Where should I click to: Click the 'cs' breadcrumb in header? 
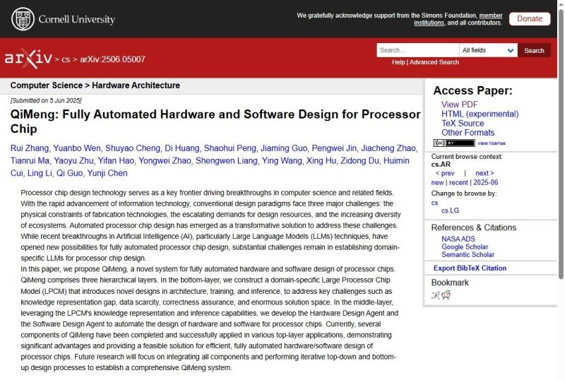[66, 60]
